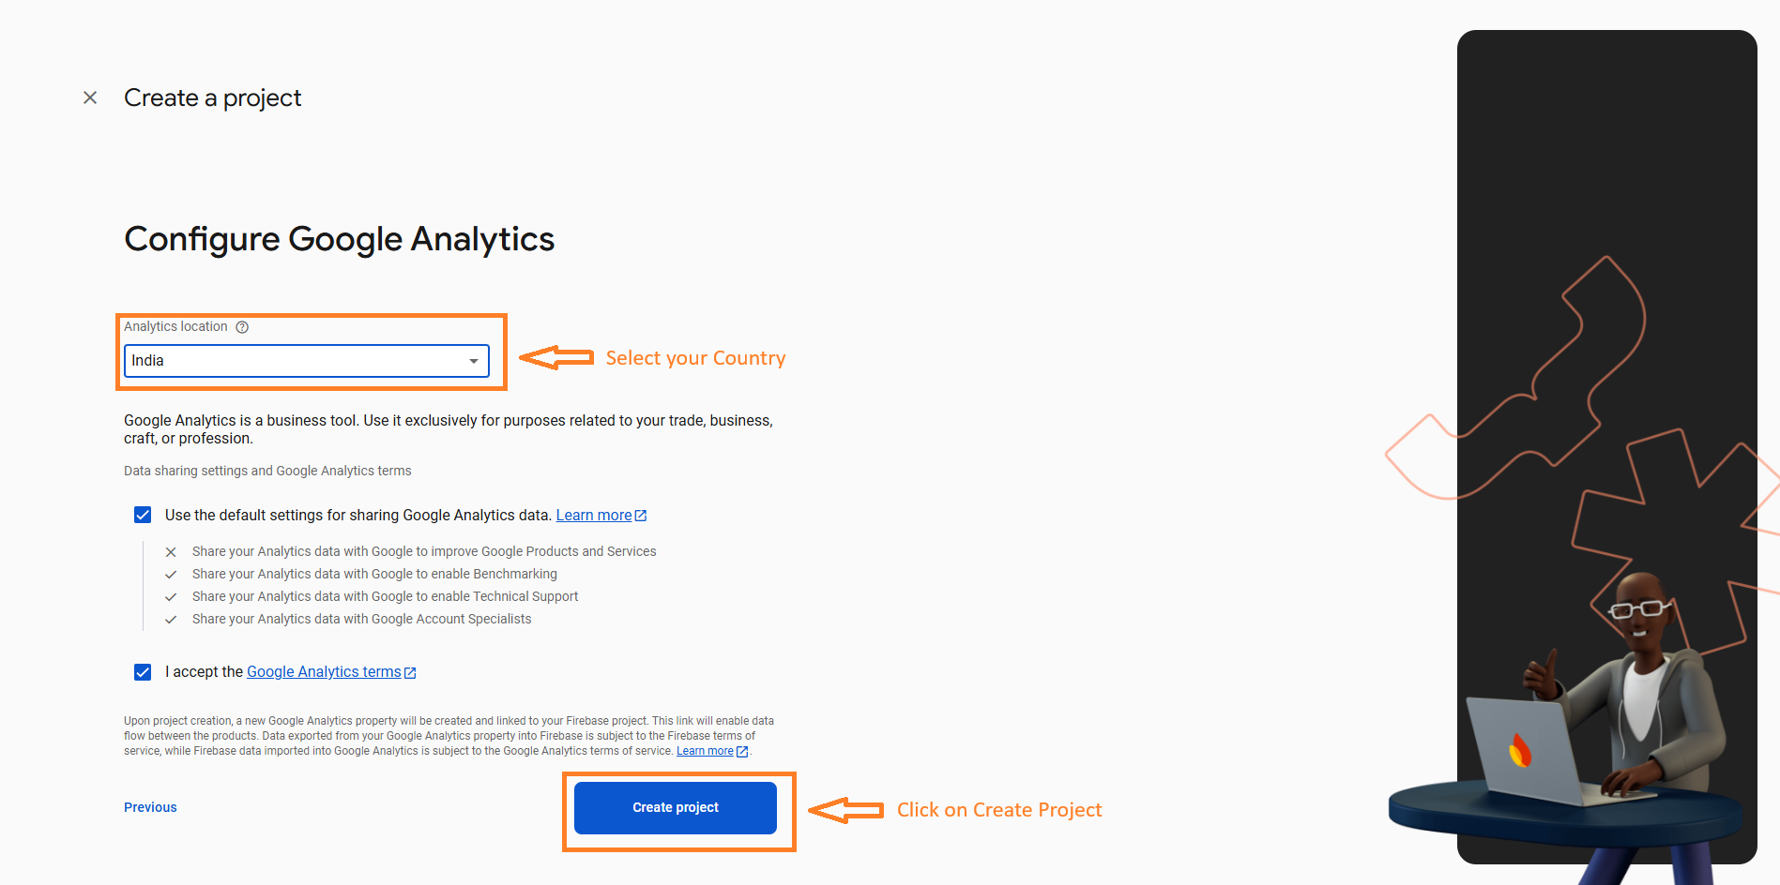This screenshot has height=885, width=1780.
Task: Click external link icon after Analytics terms
Action: (x=410, y=672)
